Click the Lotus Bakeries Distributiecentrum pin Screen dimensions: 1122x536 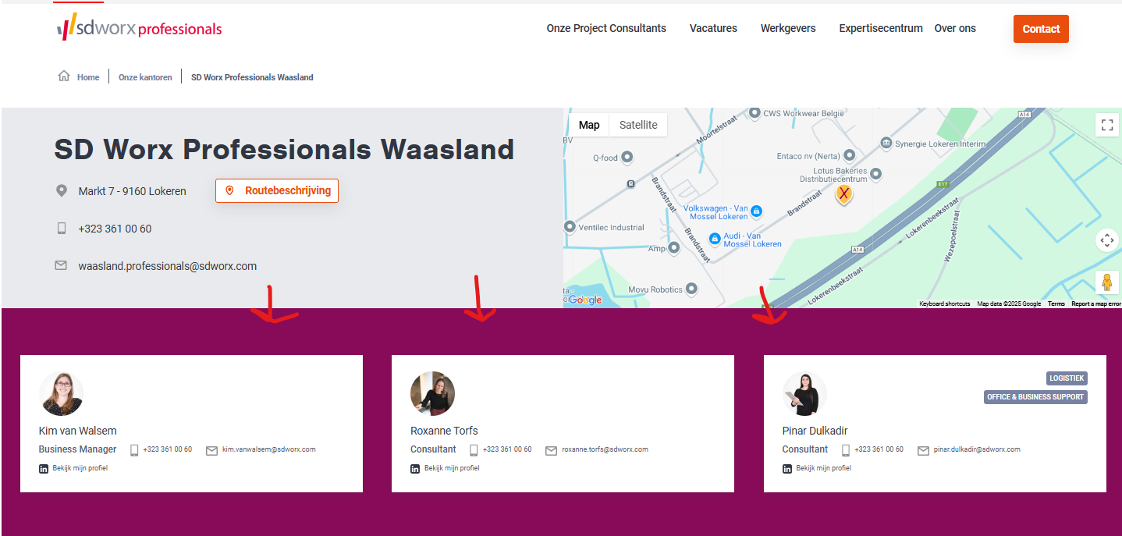point(875,174)
